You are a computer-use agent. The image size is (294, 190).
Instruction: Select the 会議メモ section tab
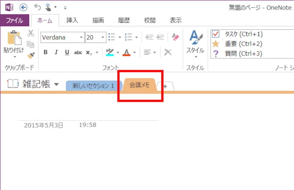[x=140, y=85]
